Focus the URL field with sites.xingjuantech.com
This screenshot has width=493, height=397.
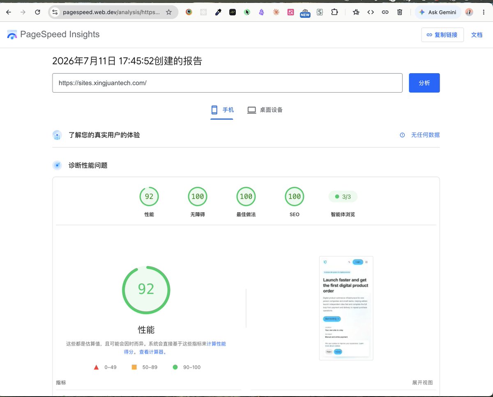[227, 83]
